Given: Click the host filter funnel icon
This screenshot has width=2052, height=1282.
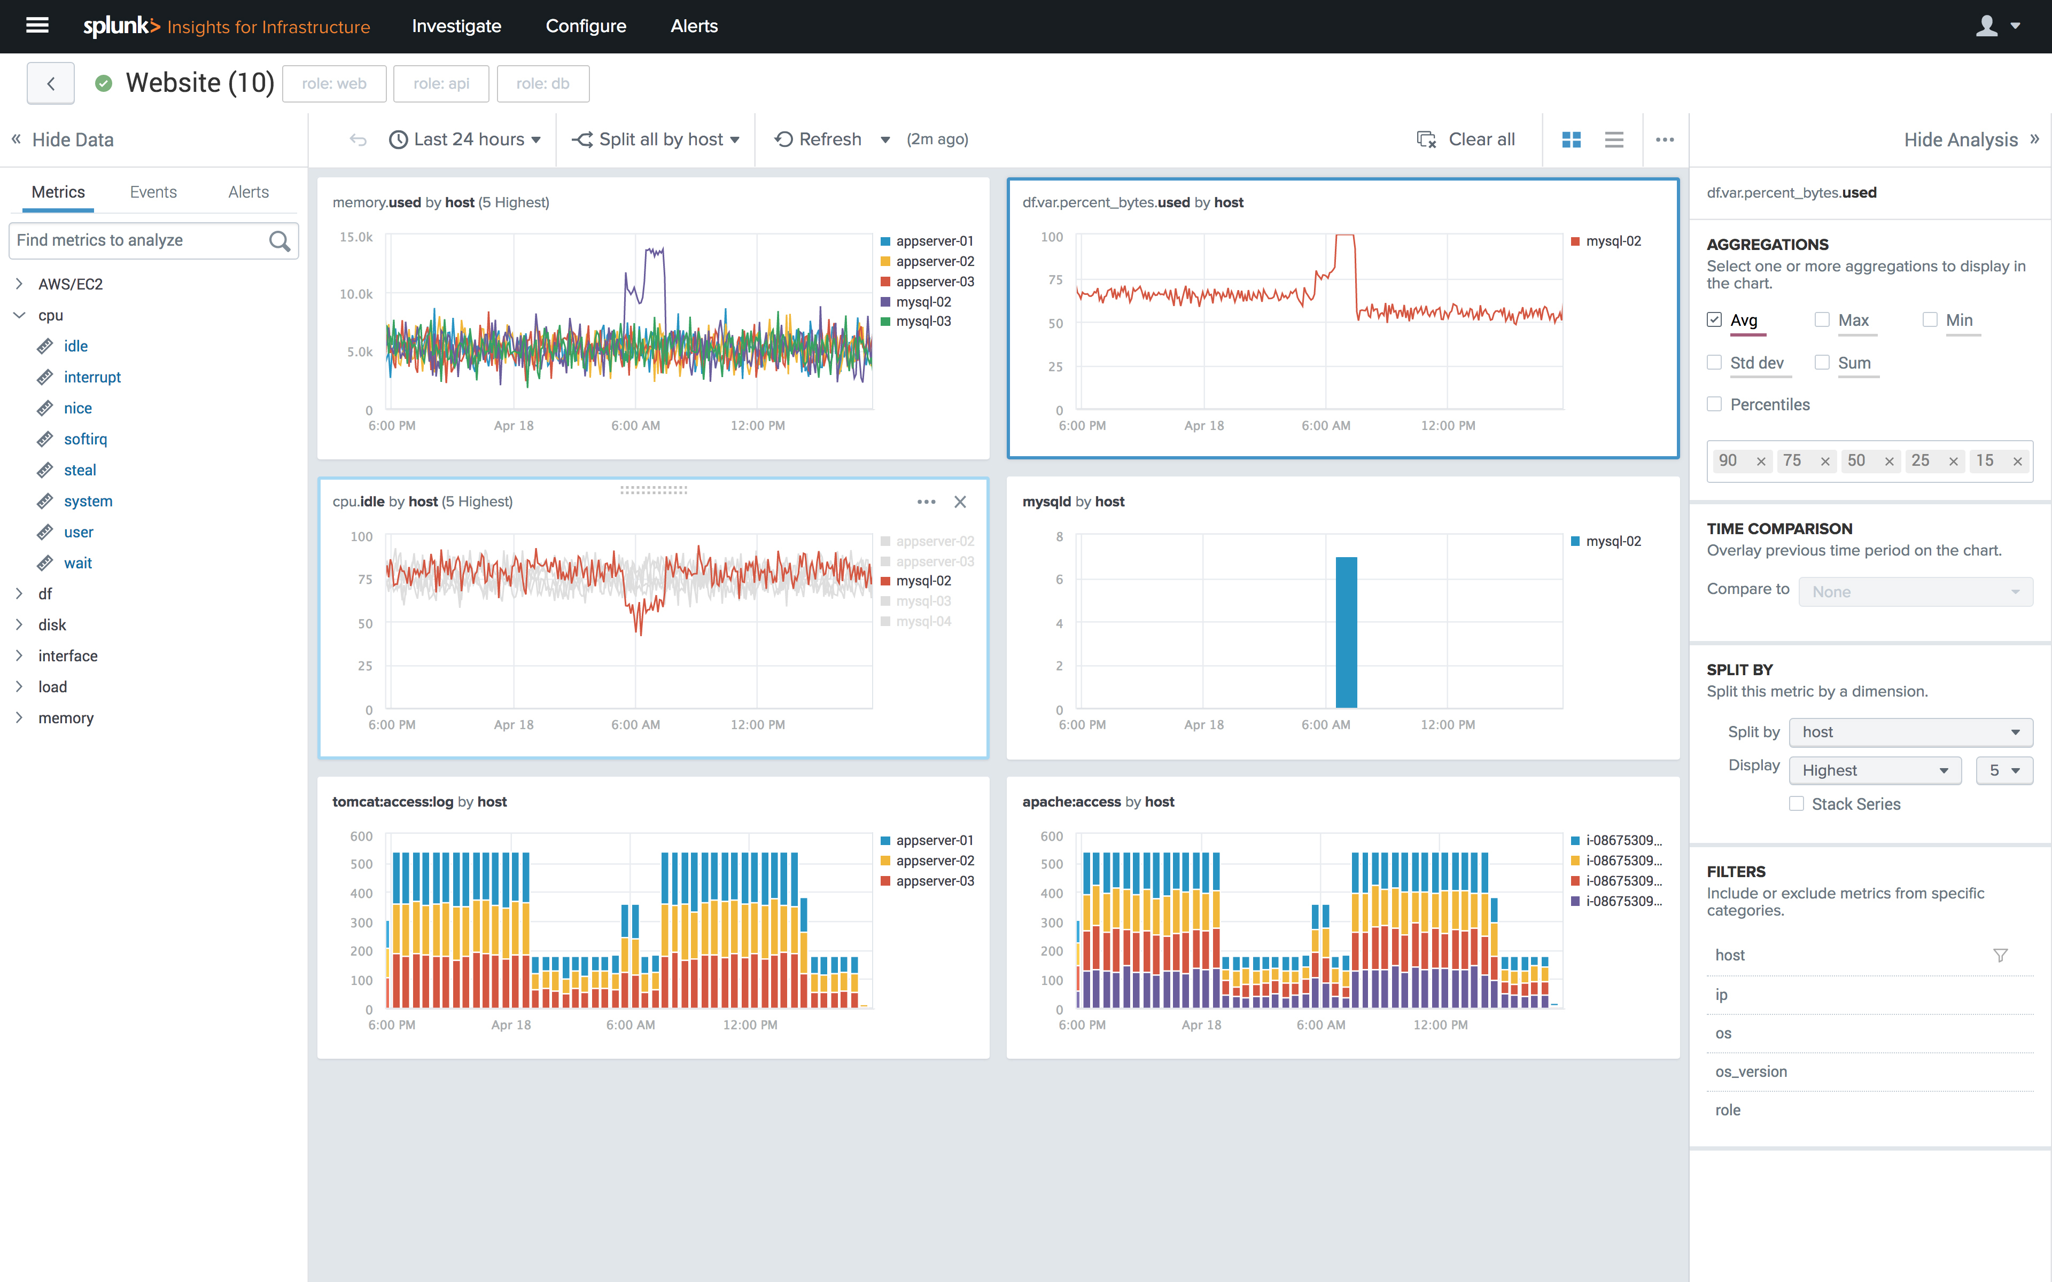Looking at the screenshot, I should pyautogui.click(x=2000, y=956).
